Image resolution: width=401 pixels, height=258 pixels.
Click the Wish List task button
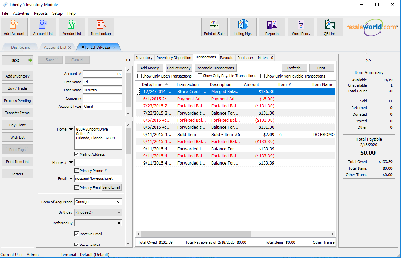pos(17,137)
